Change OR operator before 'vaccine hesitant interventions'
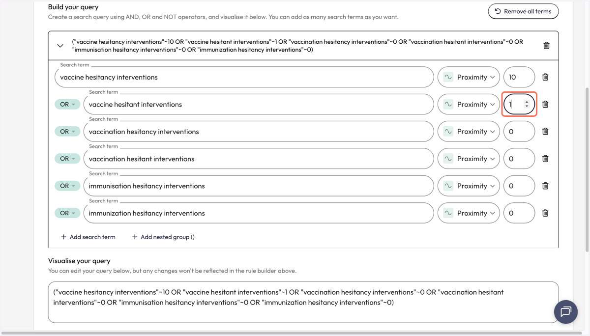Image resolution: width=590 pixels, height=336 pixels. point(67,104)
